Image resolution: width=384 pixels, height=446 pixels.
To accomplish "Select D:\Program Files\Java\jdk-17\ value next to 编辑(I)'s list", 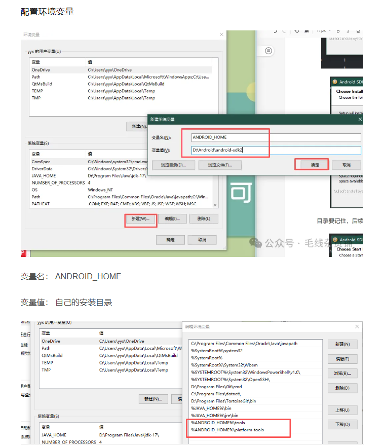I will [x=117, y=176].
